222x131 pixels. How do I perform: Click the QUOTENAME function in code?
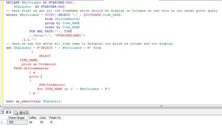tap(92, 15)
